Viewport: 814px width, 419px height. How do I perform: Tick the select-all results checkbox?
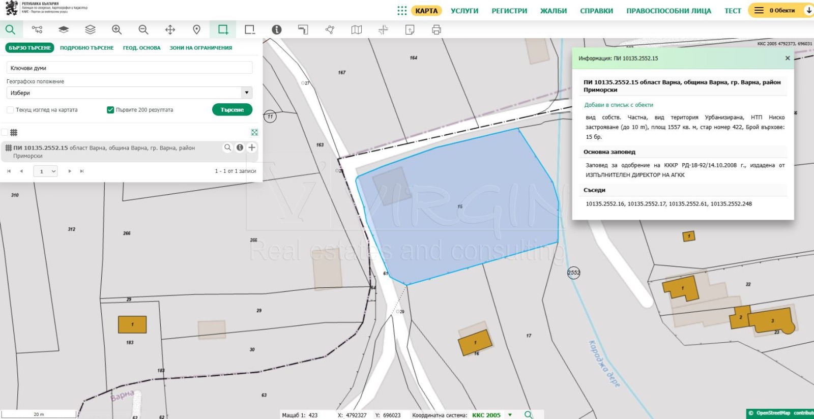click(5, 132)
